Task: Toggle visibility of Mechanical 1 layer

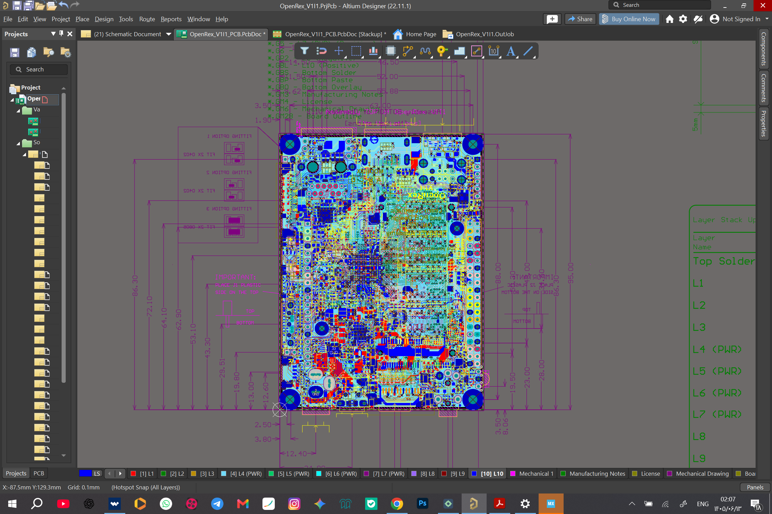Action: (x=513, y=474)
